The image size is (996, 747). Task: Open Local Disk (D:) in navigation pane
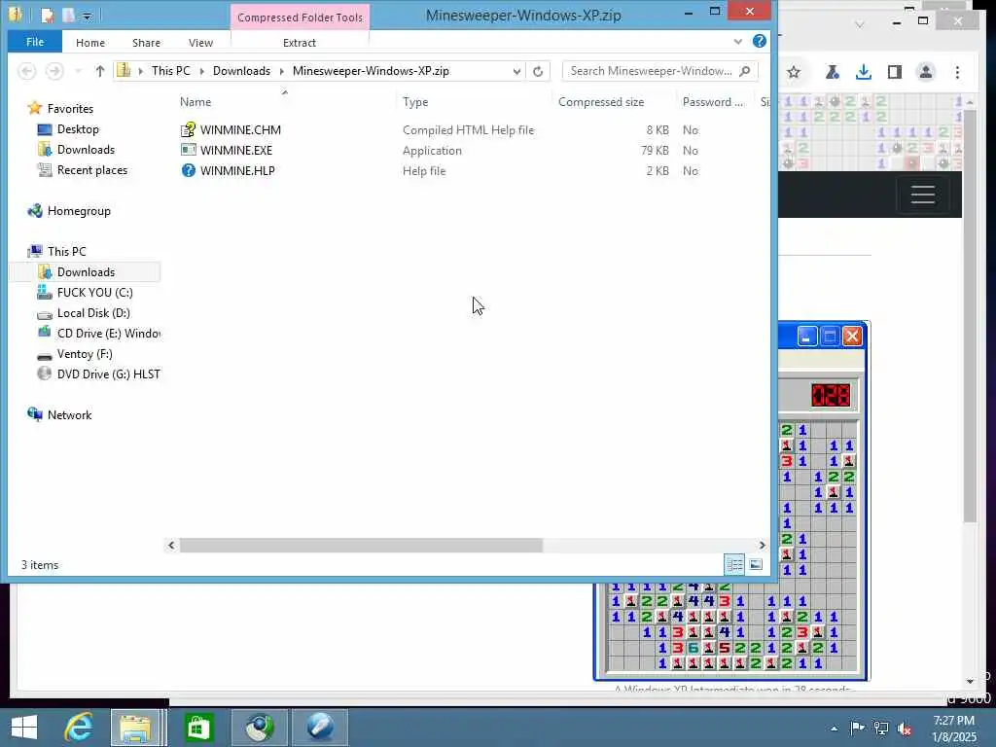point(93,312)
